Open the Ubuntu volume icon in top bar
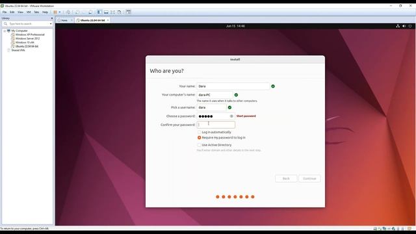Screen dimensions: 416x234 point(404,26)
